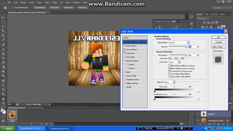Open the Filter menu

[x=55, y=3]
